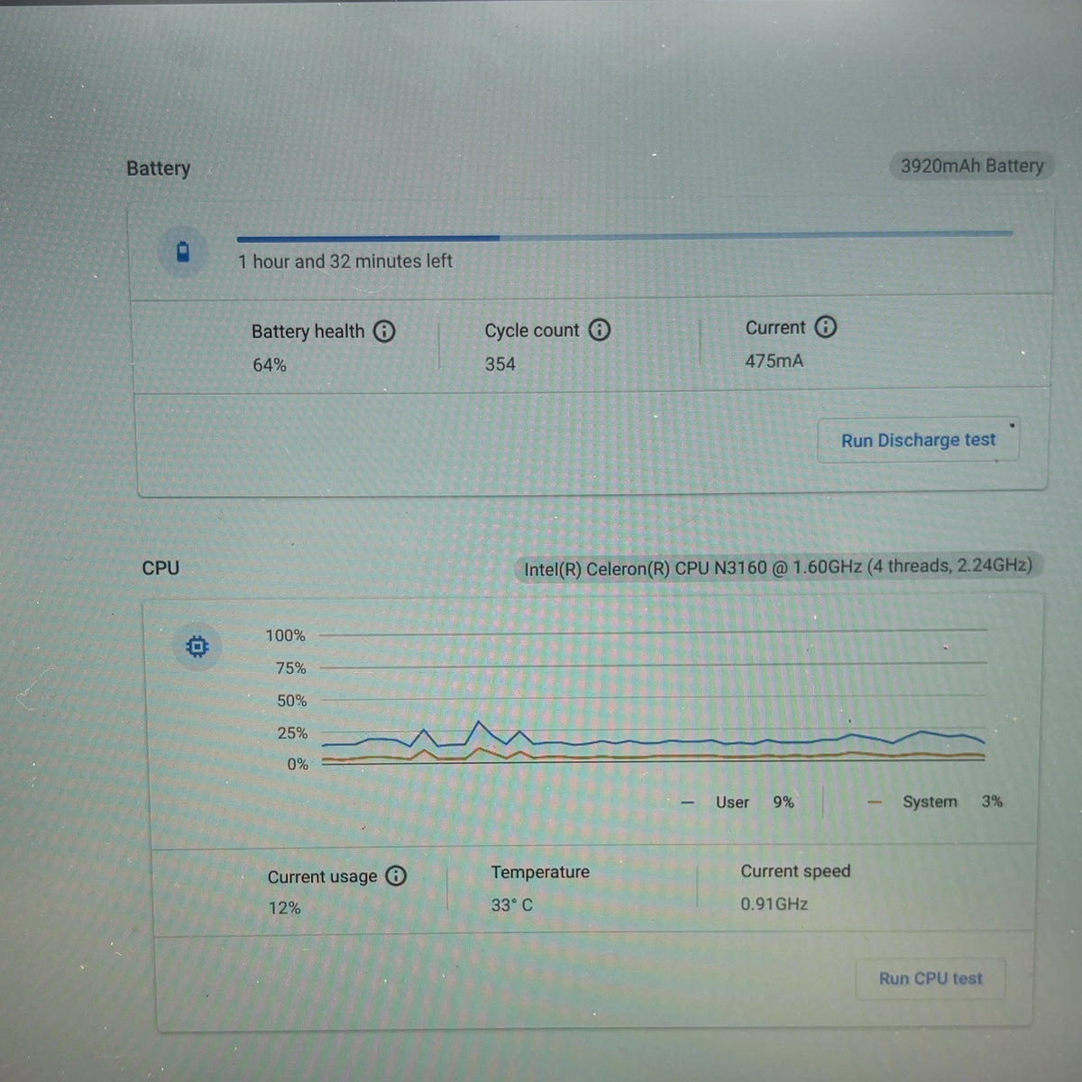Select the 50% axis label on graph
Viewport: 1082px width, 1082px height.
coord(292,701)
